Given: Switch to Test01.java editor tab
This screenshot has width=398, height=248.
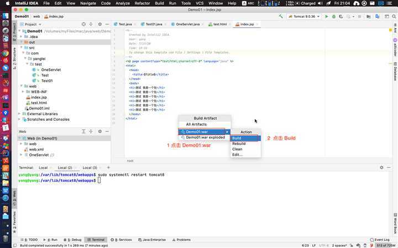Looking at the screenshot, I should click(x=154, y=24).
